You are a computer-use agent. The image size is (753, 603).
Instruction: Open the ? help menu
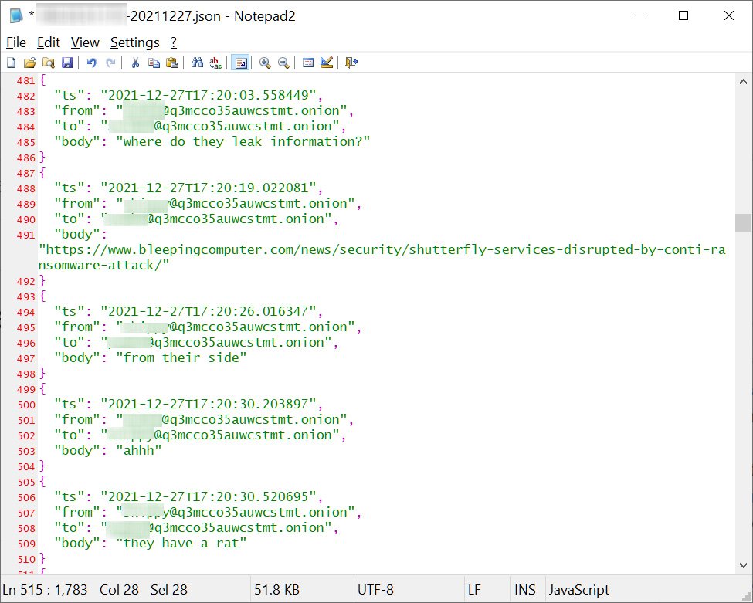pos(174,42)
